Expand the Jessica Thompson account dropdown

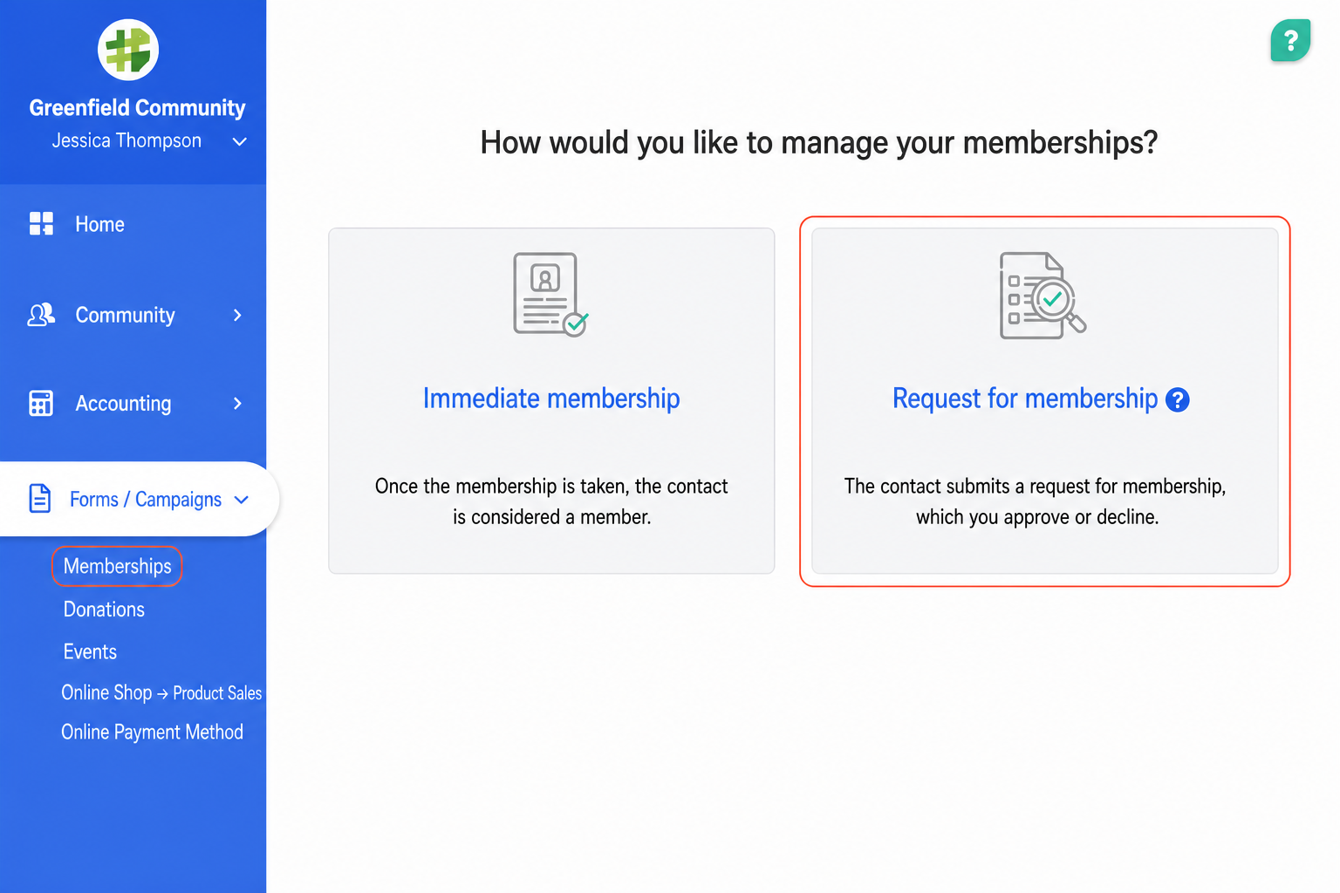point(239,141)
